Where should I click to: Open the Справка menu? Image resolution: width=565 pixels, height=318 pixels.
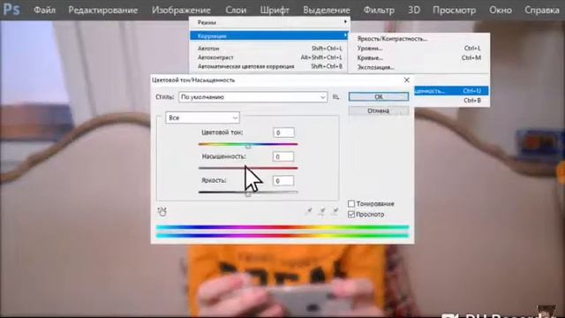tap(542, 10)
